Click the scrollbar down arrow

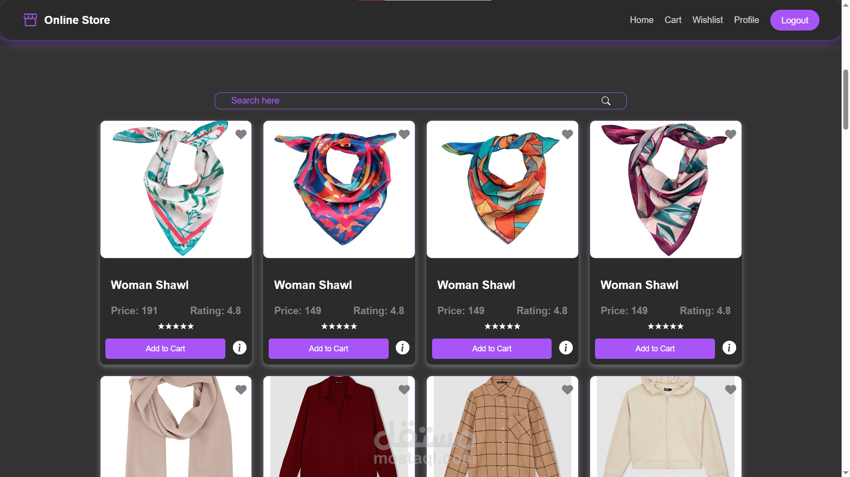pos(846,473)
